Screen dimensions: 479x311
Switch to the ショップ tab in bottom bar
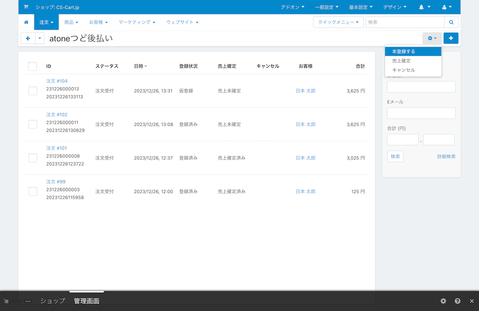(53, 301)
